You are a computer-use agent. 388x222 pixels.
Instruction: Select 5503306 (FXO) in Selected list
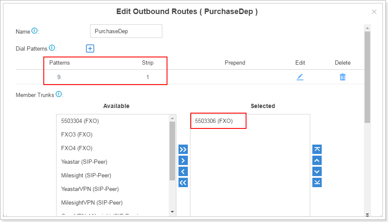click(214, 121)
